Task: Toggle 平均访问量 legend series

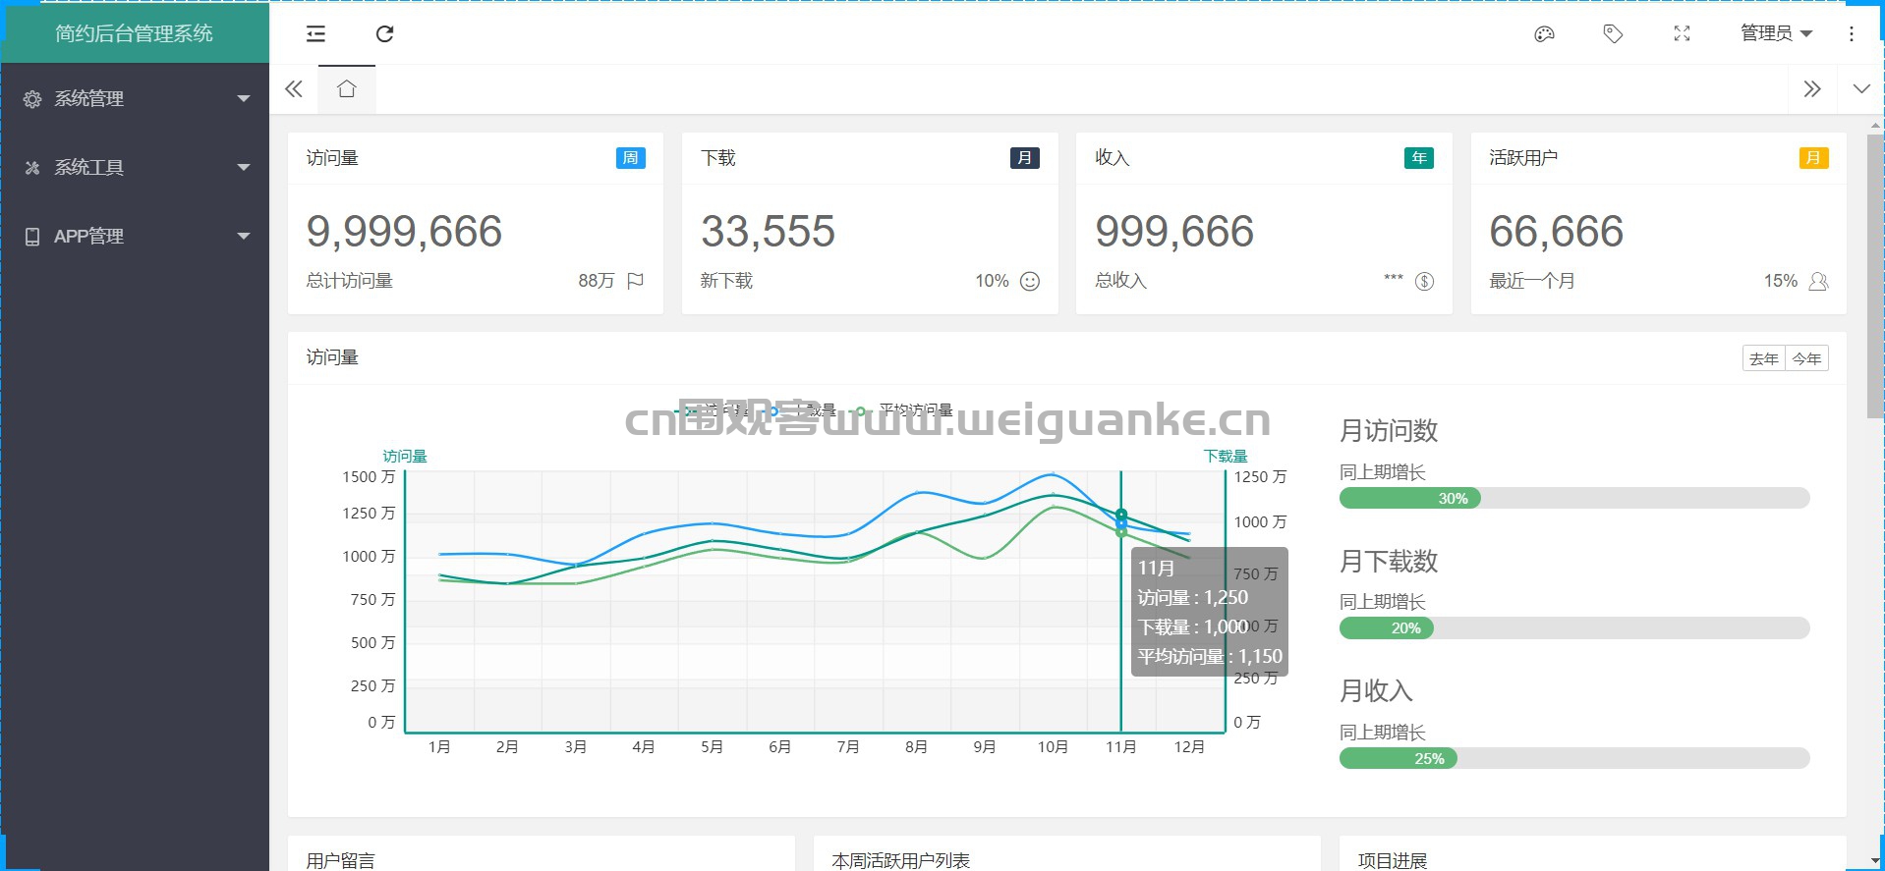Action: [904, 410]
